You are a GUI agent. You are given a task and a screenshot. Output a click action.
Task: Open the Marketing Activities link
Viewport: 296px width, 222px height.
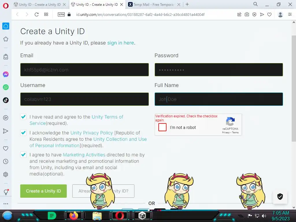click(x=84, y=155)
